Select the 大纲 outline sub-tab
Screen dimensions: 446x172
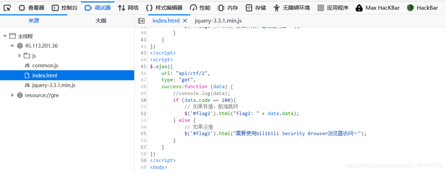pyautogui.click(x=101, y=21)
